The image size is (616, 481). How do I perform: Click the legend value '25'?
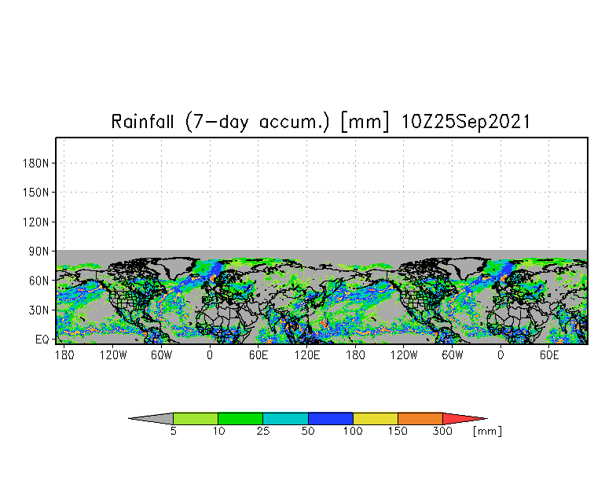coord(262,431)
